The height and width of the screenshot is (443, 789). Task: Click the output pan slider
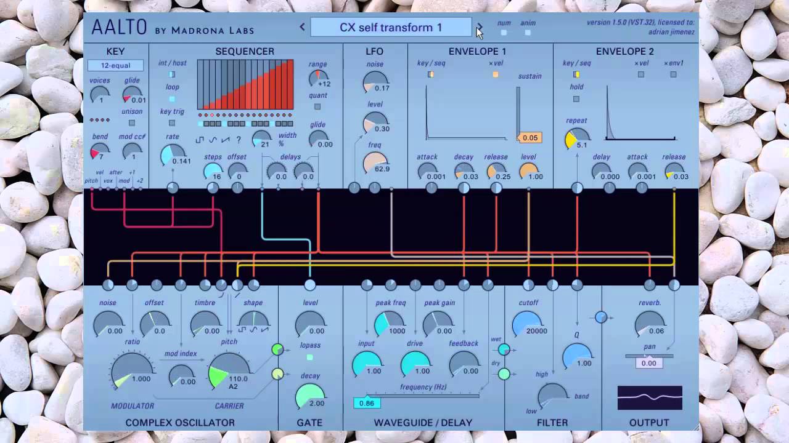pyautogui.click(x=650, y=356)
